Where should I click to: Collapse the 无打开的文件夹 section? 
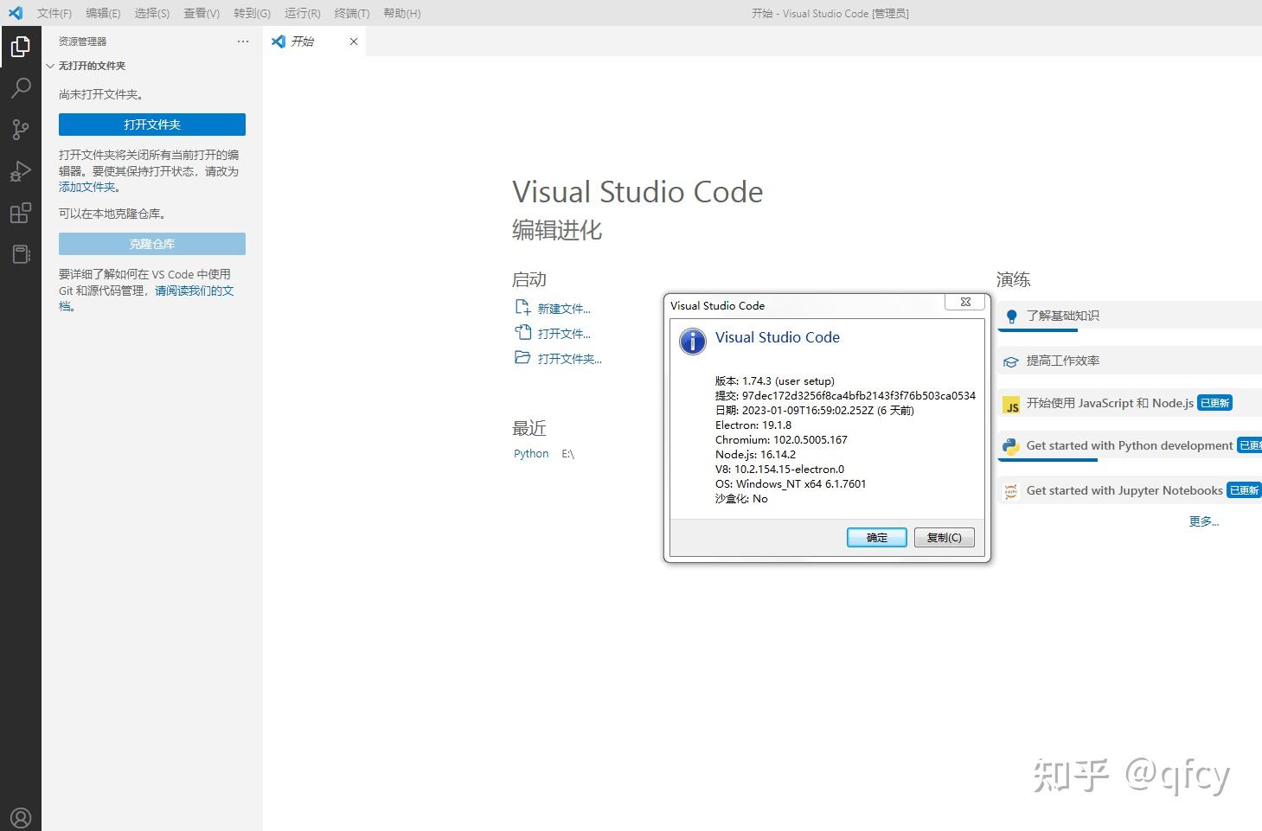point(50,65)
